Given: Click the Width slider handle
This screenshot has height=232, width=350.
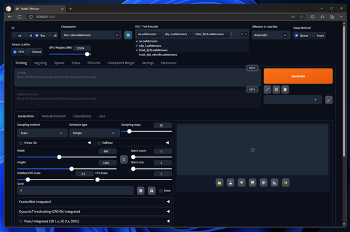Looking at the screenshot, I should [59, 157].
